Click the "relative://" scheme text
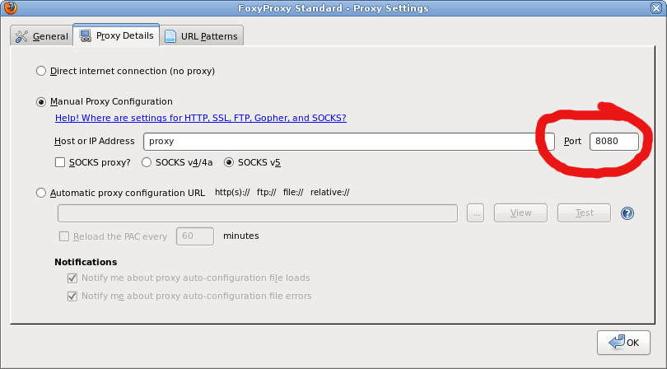The image size is (667, 369). [x=329, y=193]
